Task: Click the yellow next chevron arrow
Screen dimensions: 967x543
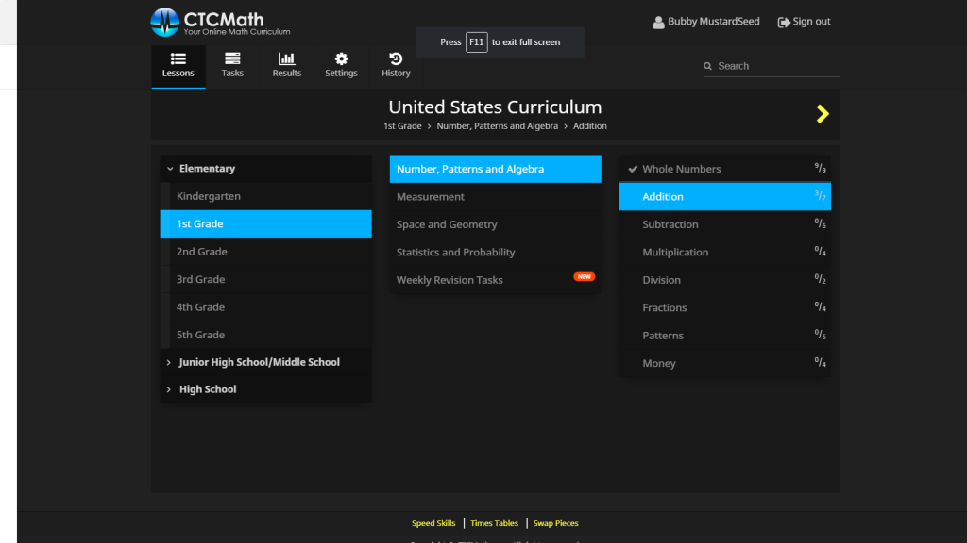Action: pos(823,114)
